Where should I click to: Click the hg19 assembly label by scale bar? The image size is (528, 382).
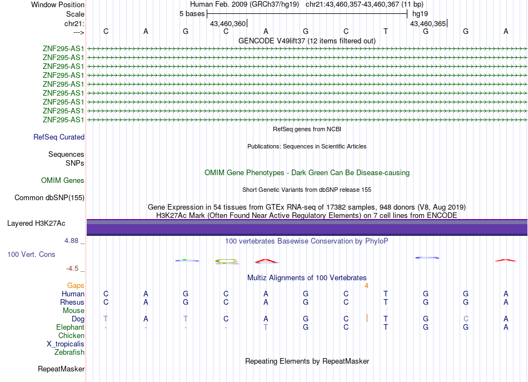420,14
